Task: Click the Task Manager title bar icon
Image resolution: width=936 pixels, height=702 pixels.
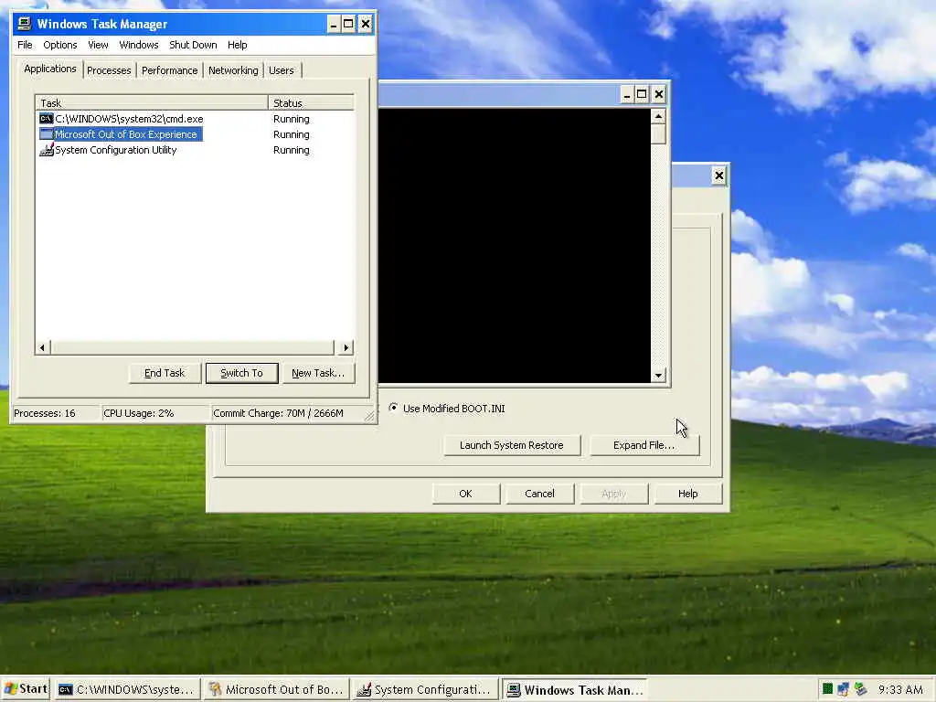Action: click(x=24, y=24)
